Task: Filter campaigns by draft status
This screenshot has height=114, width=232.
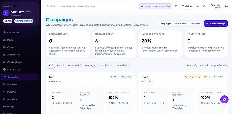Action: [61, 65]
